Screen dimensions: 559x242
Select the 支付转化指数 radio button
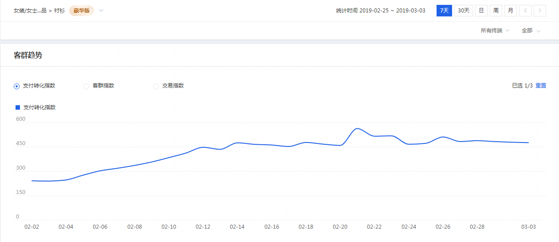(16, 86)
